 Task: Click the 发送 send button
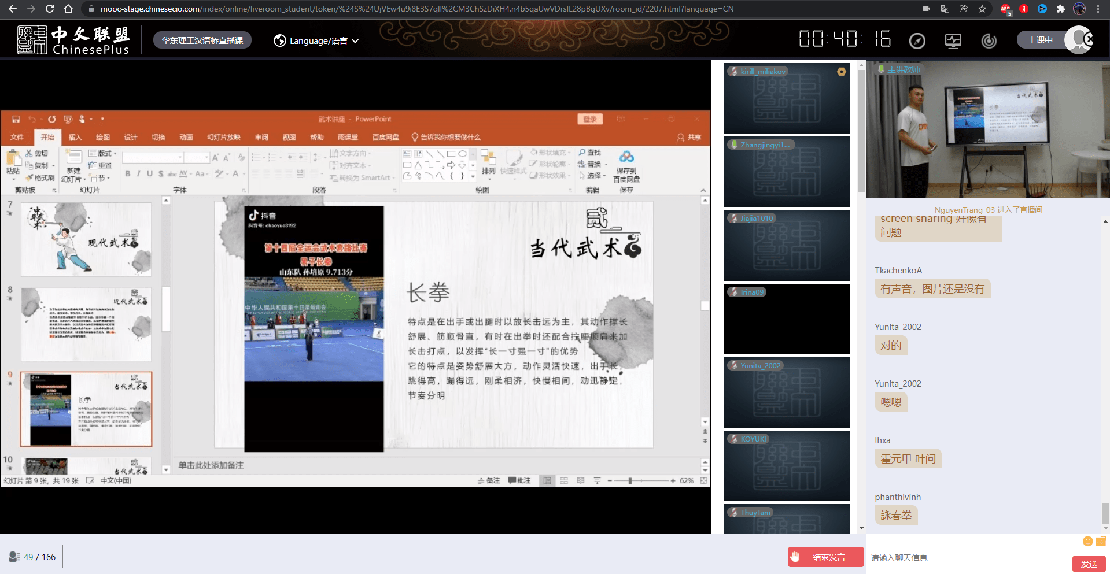(x=1089, y=564)
